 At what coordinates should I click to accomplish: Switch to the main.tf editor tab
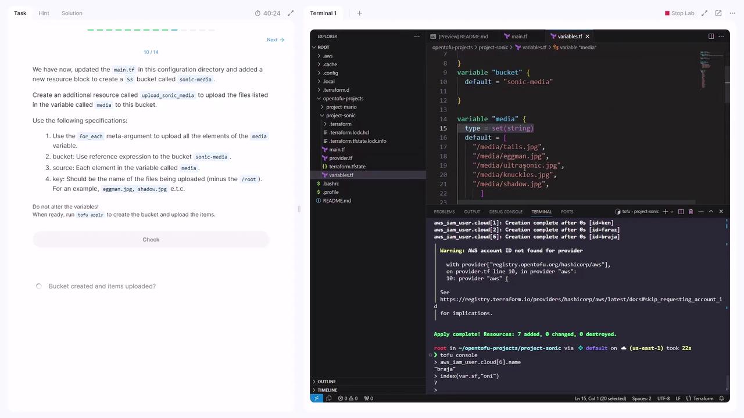point(516,37)
